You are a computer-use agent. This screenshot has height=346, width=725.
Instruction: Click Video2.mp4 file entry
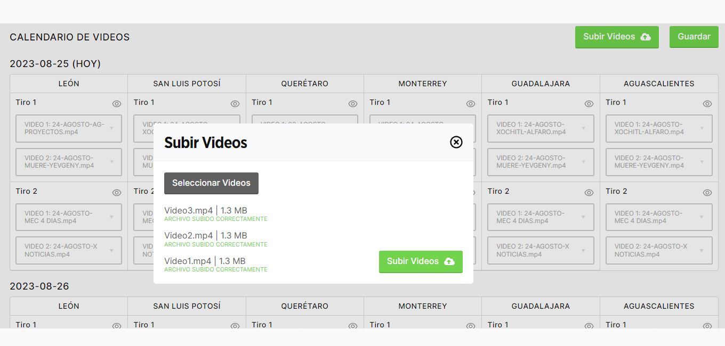tap(206, 236)
